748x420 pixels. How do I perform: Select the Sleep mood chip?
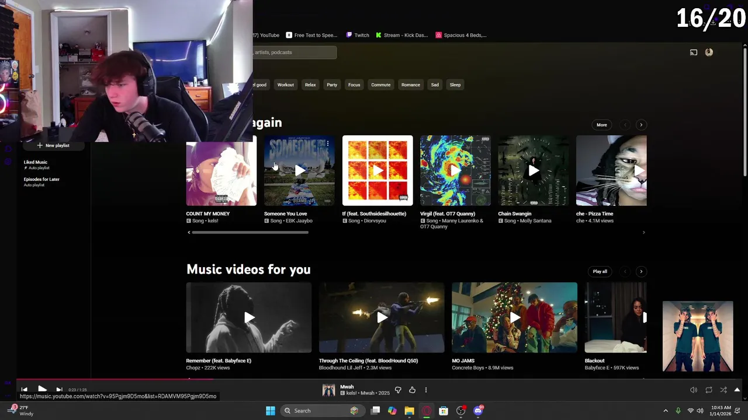pyautogui.click(x=455, y=85)
